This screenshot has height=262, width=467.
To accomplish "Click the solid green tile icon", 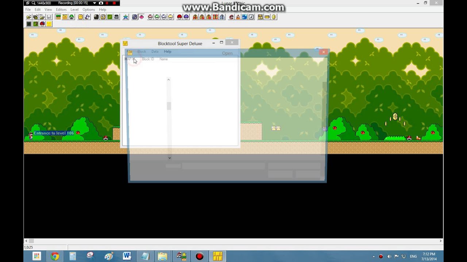I will coord(110,17).
